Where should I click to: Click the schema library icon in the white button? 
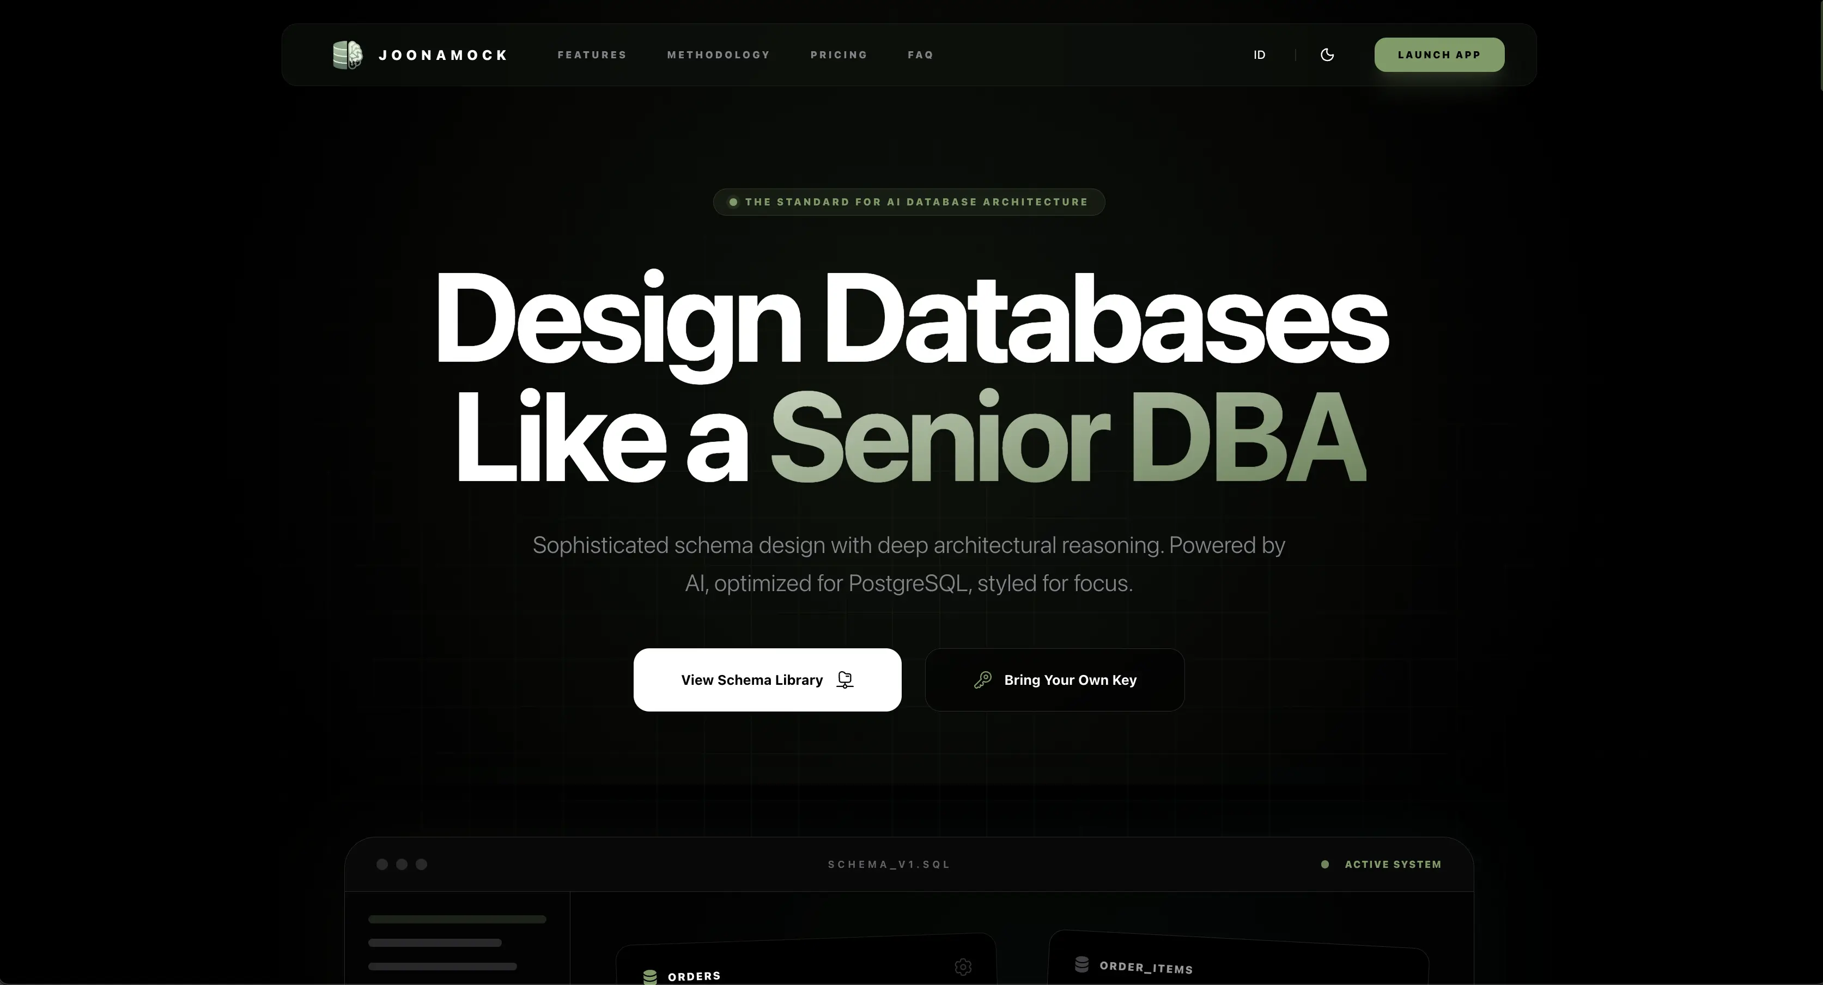844,679
